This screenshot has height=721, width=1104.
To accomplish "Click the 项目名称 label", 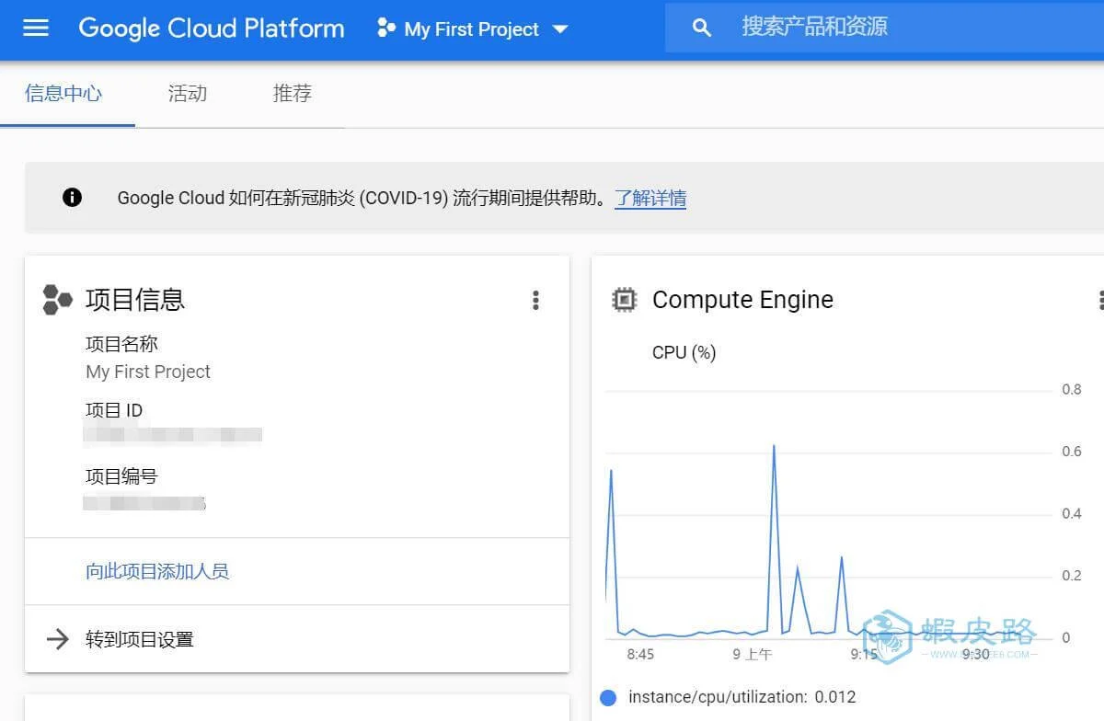I will pyautogui.click(x=121, y=344).
